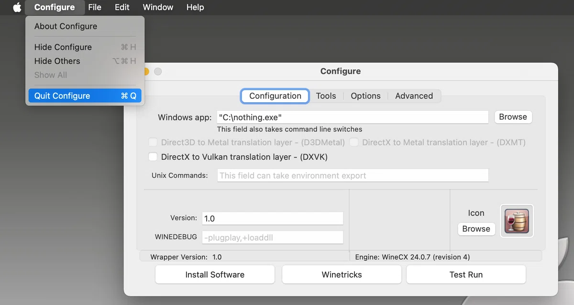The width and height of the screenshot is (574, 305).
Task: Click the Windows app path field
Action: (353, 117)
